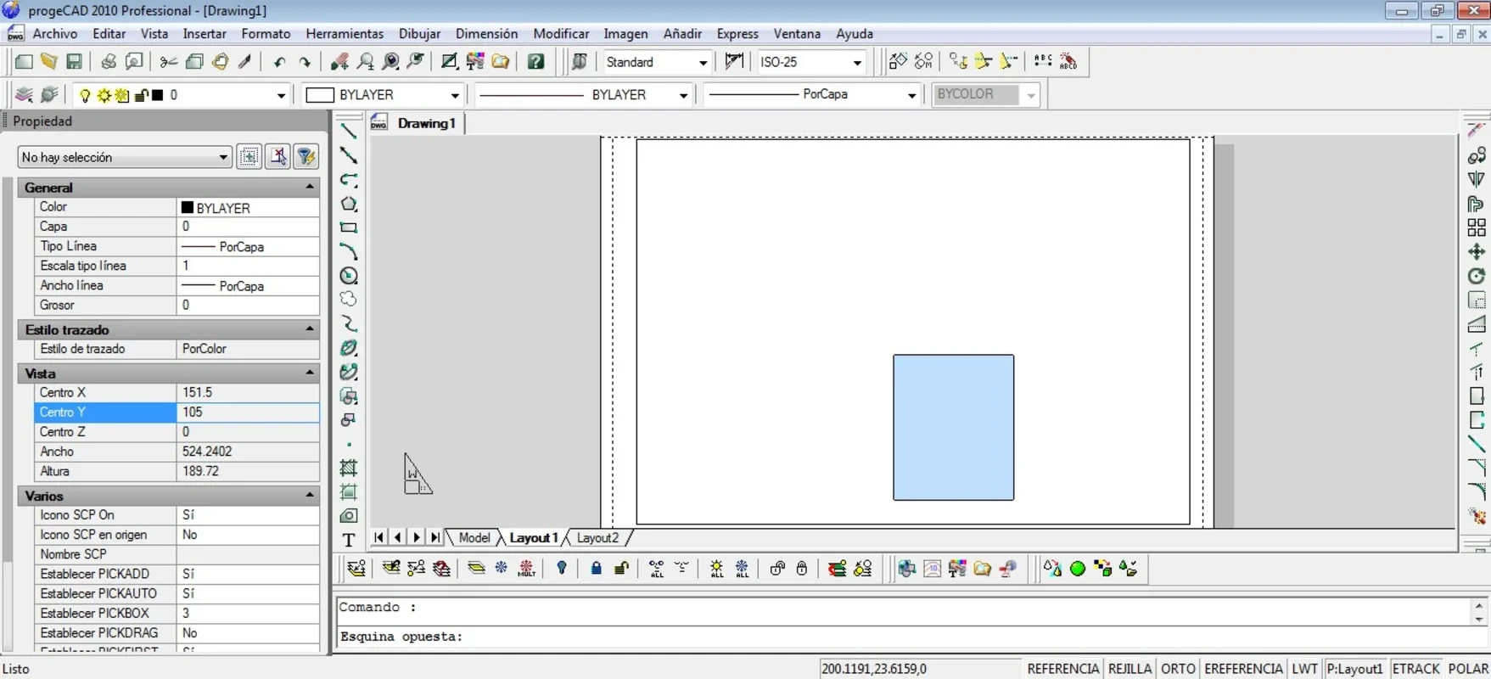Select the Circle tool
This screenshot has height=679, width=1491.
[x=348, y=276]
